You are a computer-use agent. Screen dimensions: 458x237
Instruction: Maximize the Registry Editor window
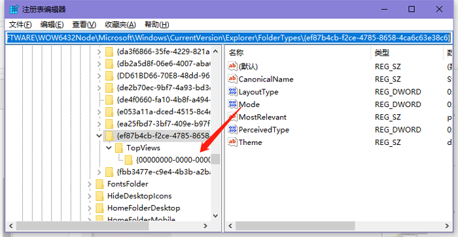412,9
